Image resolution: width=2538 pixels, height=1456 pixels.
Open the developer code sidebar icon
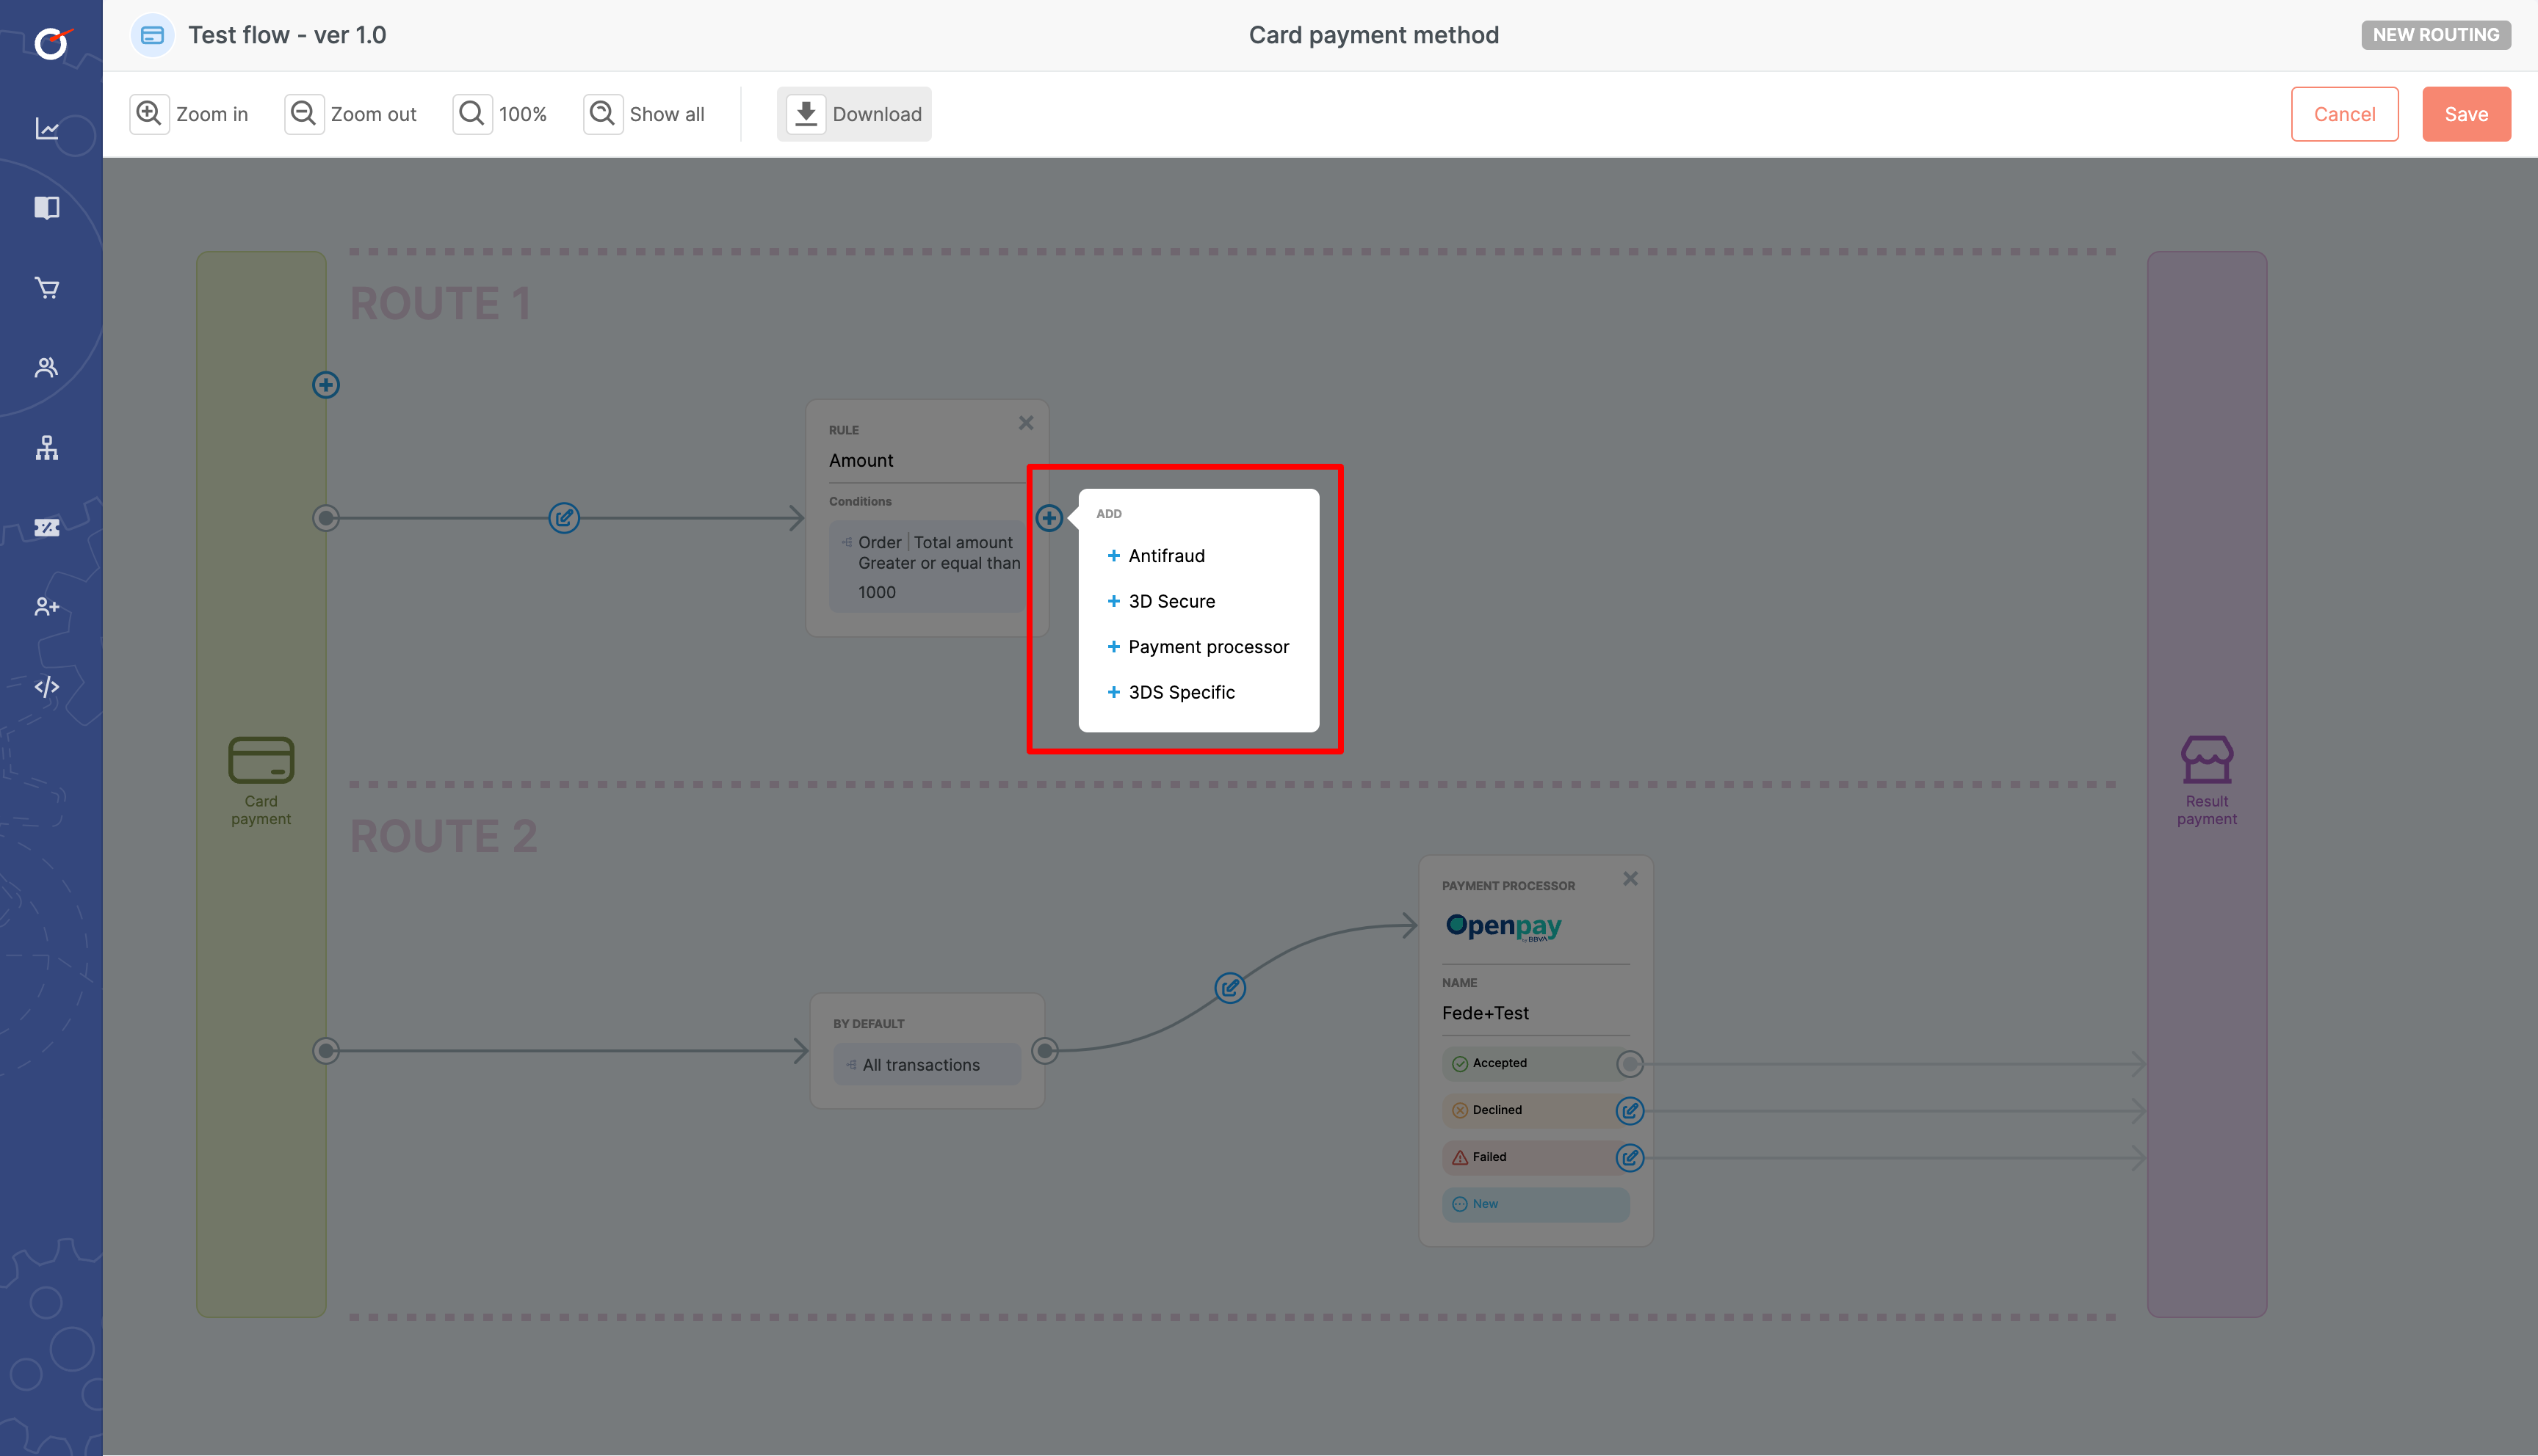(47, 687)
